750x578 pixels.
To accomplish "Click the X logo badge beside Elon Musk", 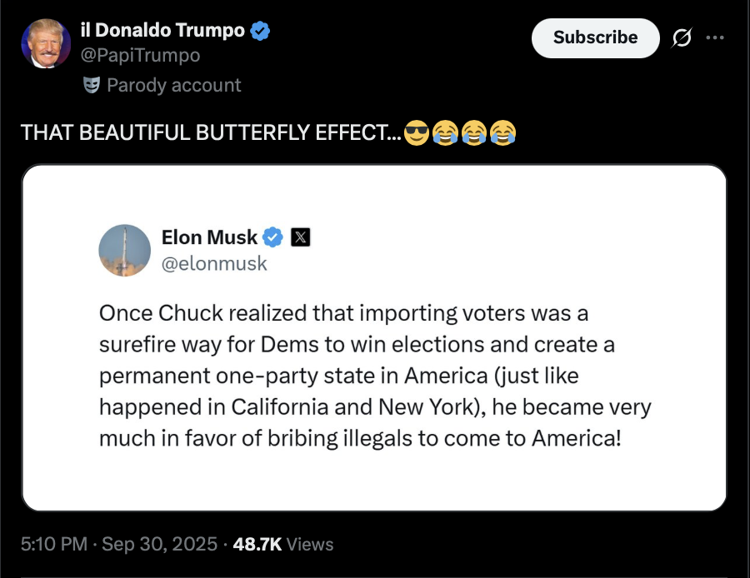I will (x=300, y=237).
